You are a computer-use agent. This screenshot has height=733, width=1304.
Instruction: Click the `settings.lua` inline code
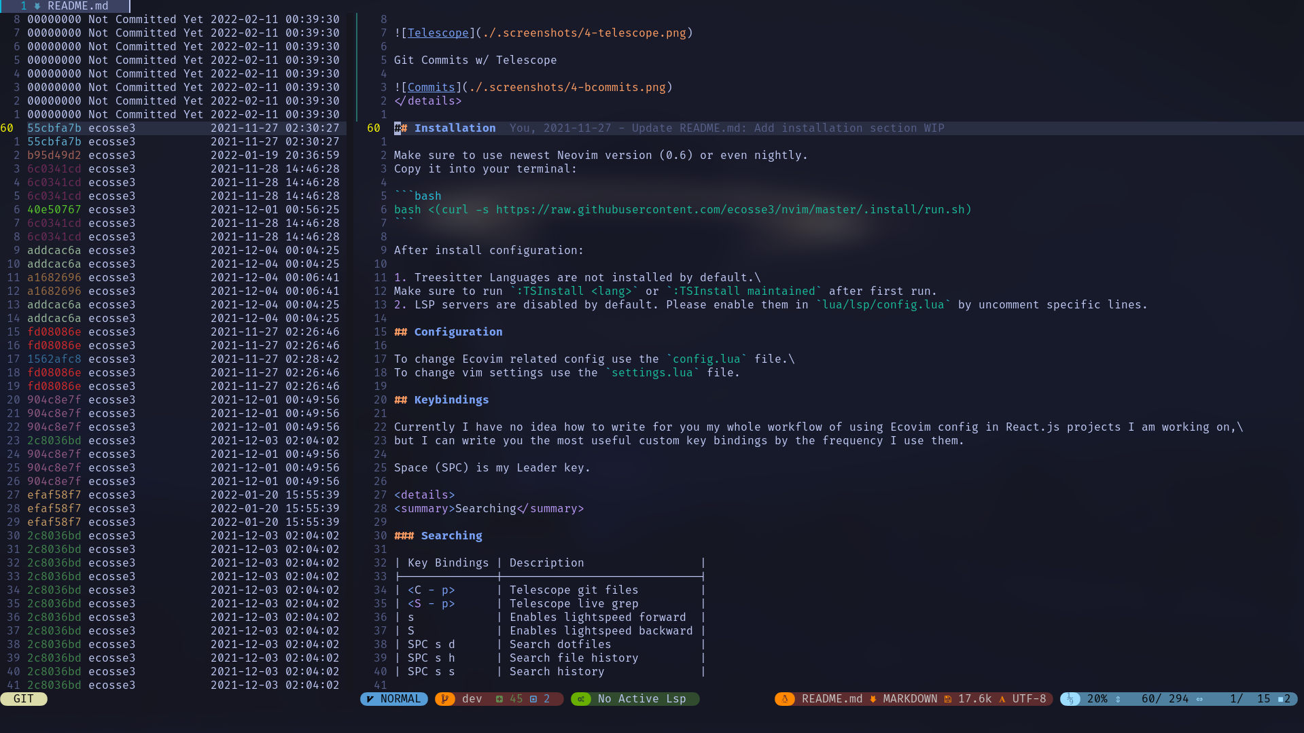click(652, 373)
